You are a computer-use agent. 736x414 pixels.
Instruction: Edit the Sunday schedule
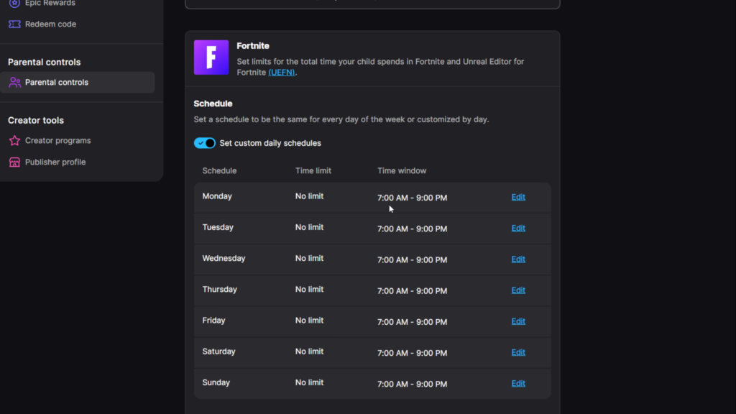coord(518,383)
